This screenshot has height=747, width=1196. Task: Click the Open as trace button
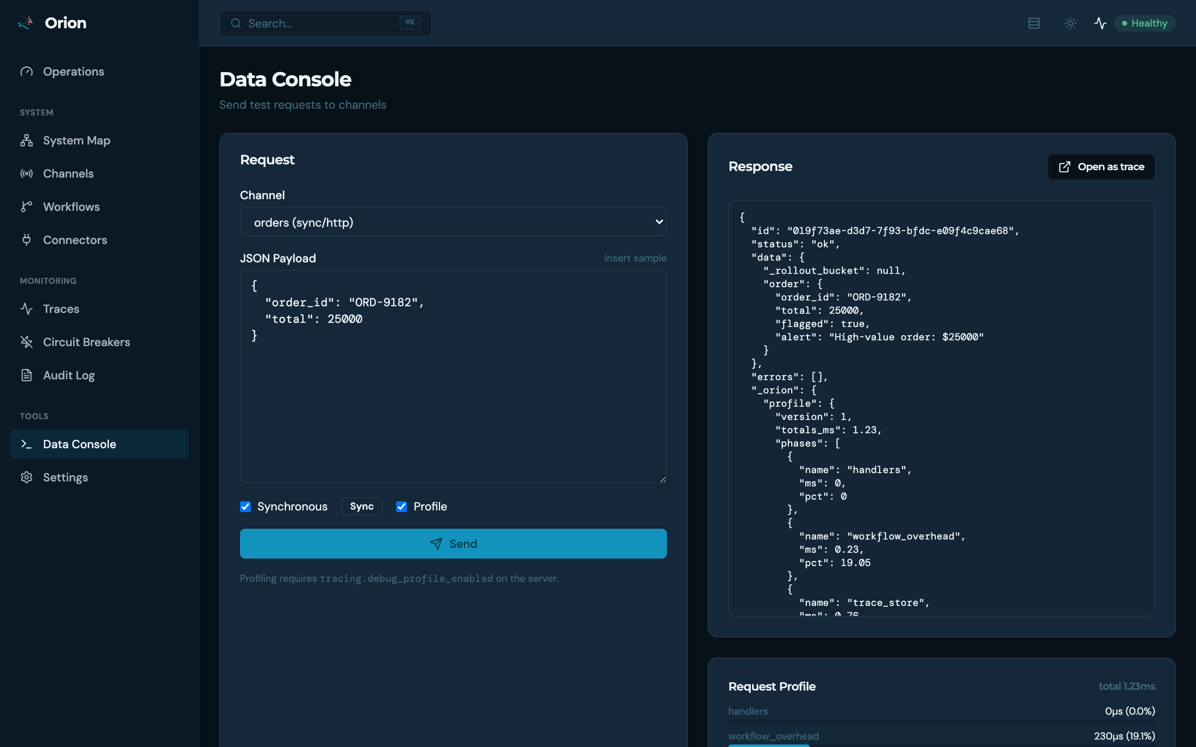[1101, 167]
